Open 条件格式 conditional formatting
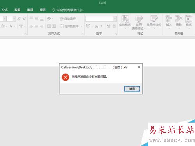Screen dimensions: 195x146 [125, 22]
